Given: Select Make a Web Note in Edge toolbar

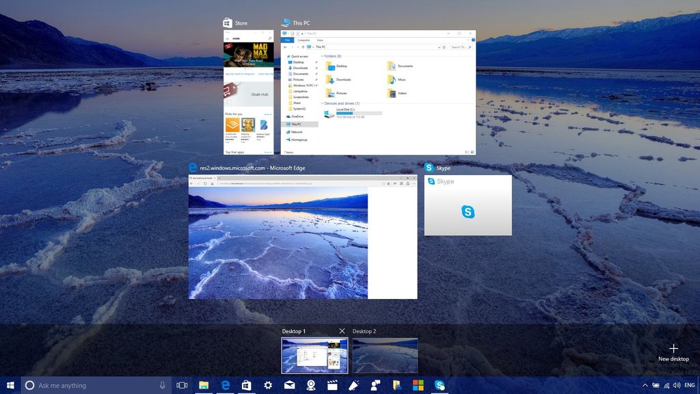Looking at the screenshot, I should [x=401, y=183].
